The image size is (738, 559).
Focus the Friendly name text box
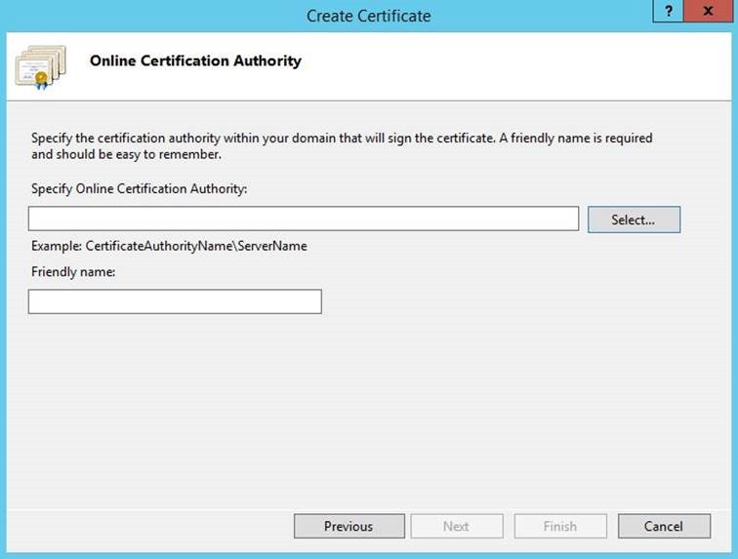tap(175, 301)
